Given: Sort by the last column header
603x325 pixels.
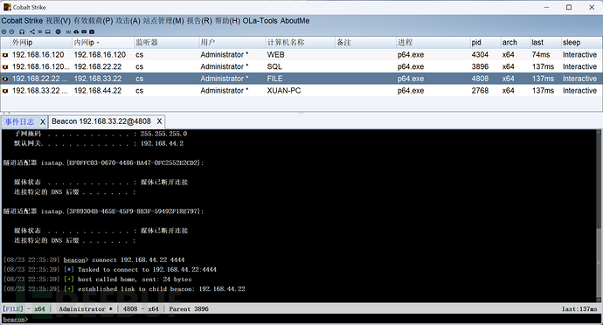Looking at the screenshot, I should 545,42.
